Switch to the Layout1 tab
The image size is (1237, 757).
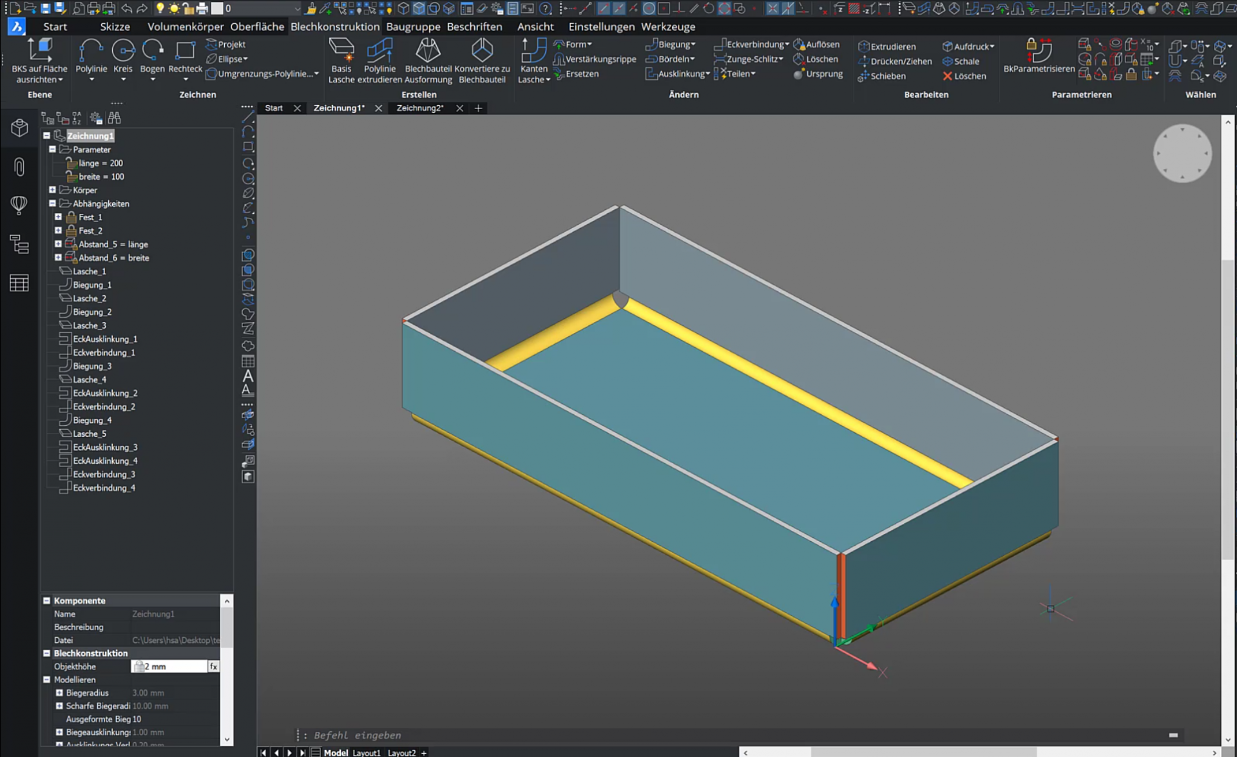[367, 752]
